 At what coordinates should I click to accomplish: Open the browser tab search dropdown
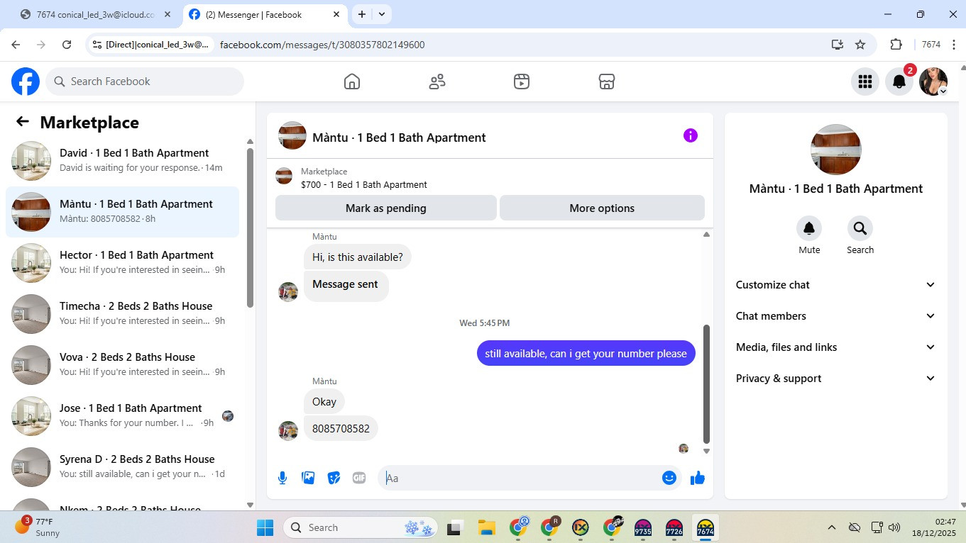(x=382, y=14)
